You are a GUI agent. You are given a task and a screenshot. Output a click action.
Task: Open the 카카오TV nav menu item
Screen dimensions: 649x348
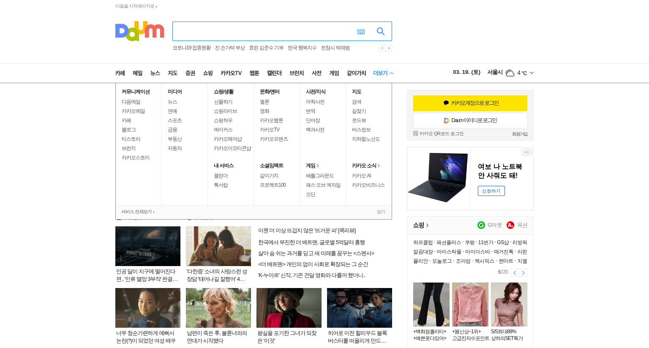click(231, 73)
